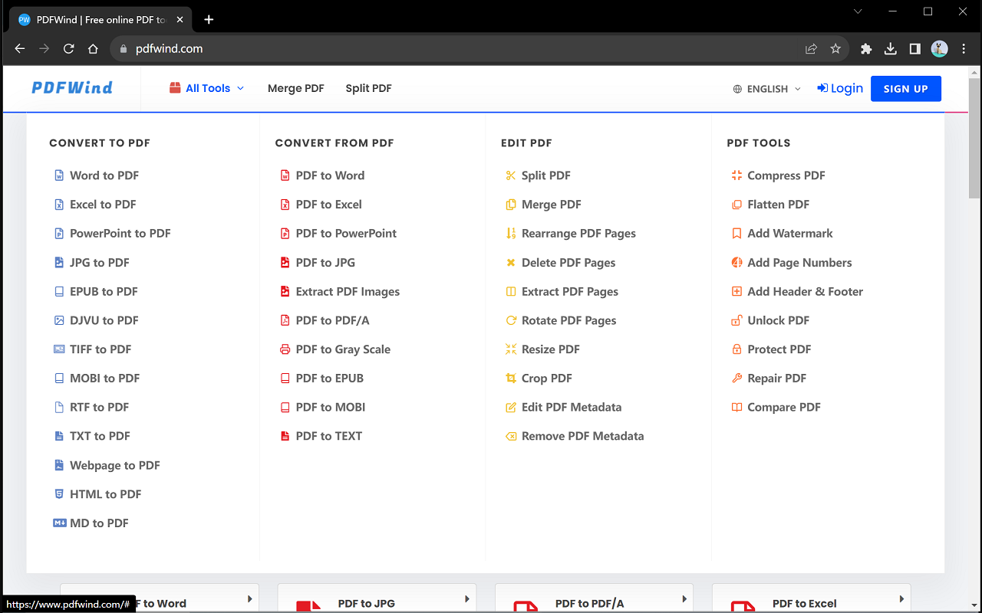Click the Rotate PDF Pages circular arrow icon
This screenshot has width=982, height=613.
pos(511,320)
